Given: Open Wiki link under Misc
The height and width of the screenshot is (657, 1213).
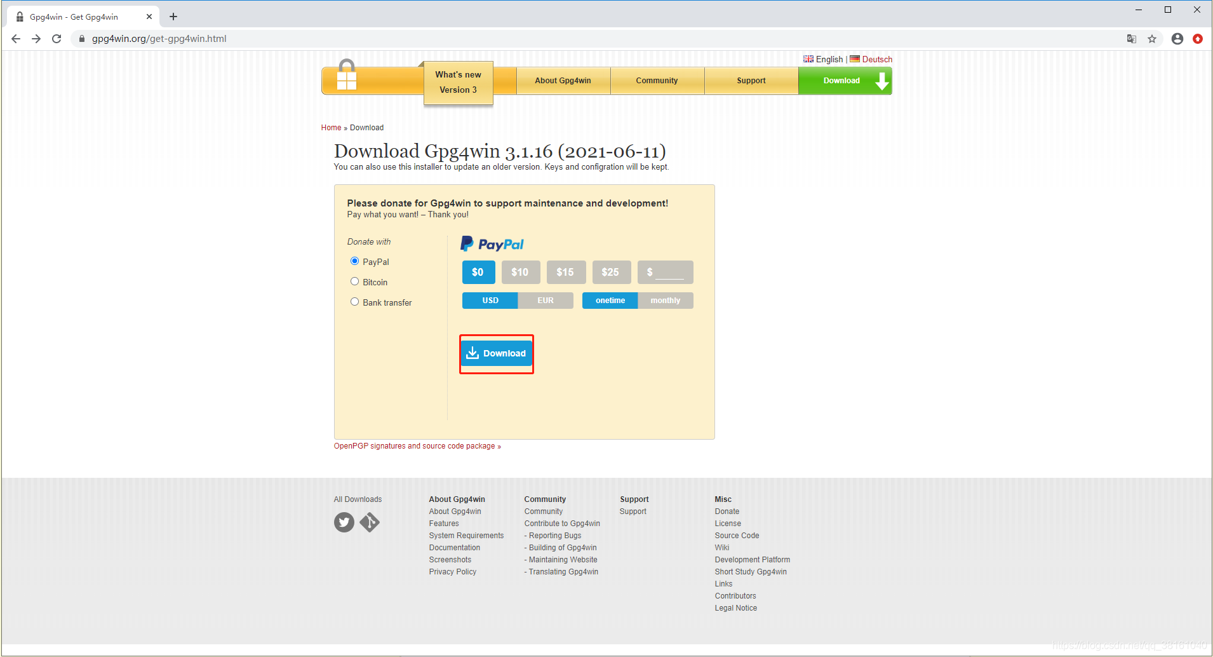Looking at the screenshot, I should coord(722,548).
